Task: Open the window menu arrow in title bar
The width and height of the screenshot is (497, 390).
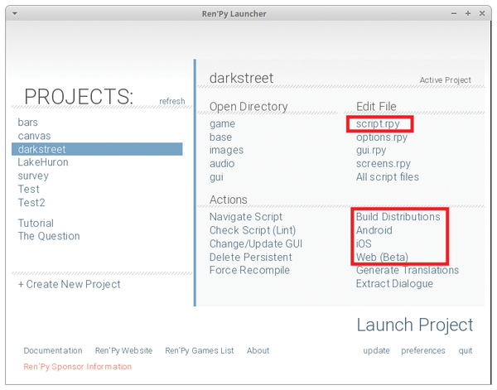Action: click(15, 13)
